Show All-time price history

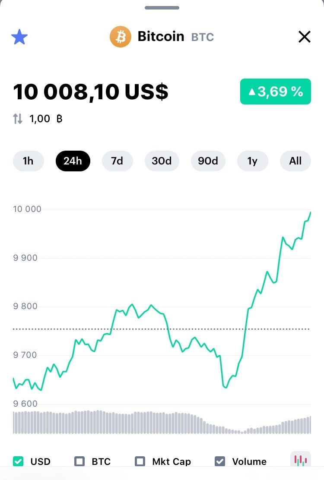tap(295, 161)
